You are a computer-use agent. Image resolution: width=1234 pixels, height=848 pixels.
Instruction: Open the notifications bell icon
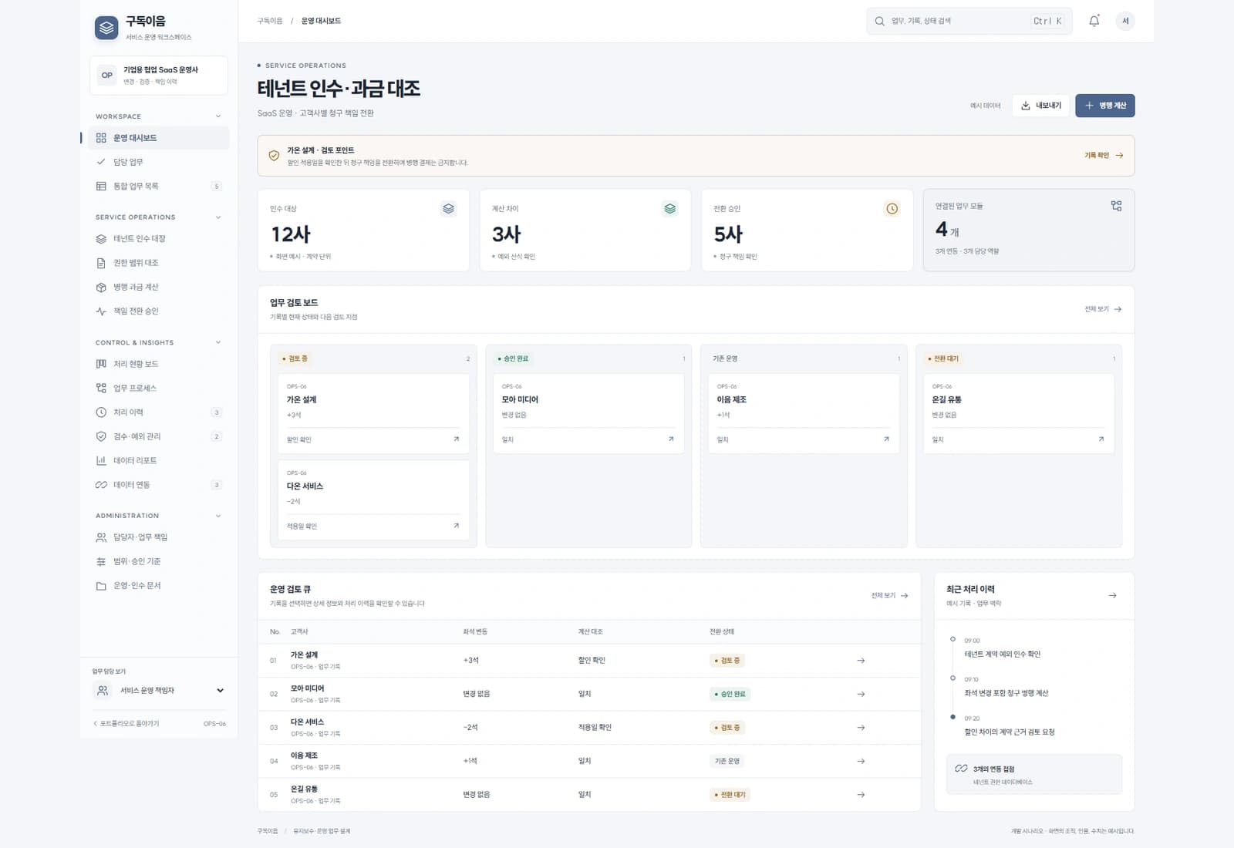click(1094, 21)
